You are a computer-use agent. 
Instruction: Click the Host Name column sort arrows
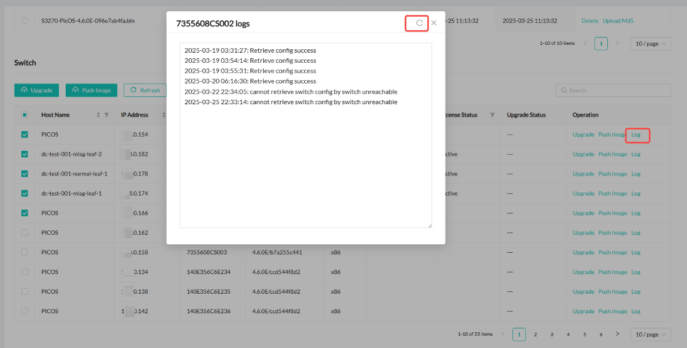(x=98, y=115)
